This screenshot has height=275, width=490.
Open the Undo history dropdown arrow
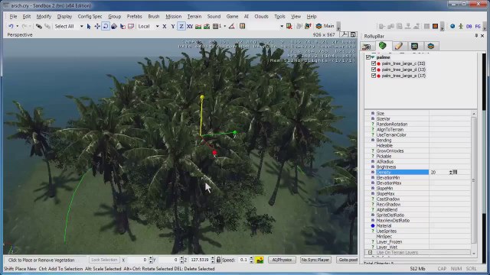(17, 27)
